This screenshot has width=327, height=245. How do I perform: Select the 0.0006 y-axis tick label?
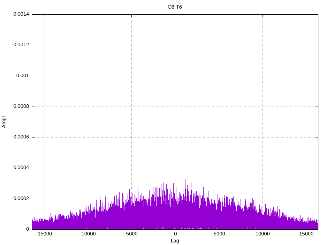pos(21,137)
